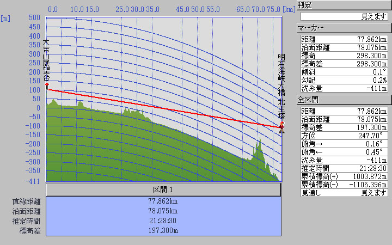This screenshot has width=392, height=245.
Task: Click the -50 elevation axis label
Action: point(35,117)
